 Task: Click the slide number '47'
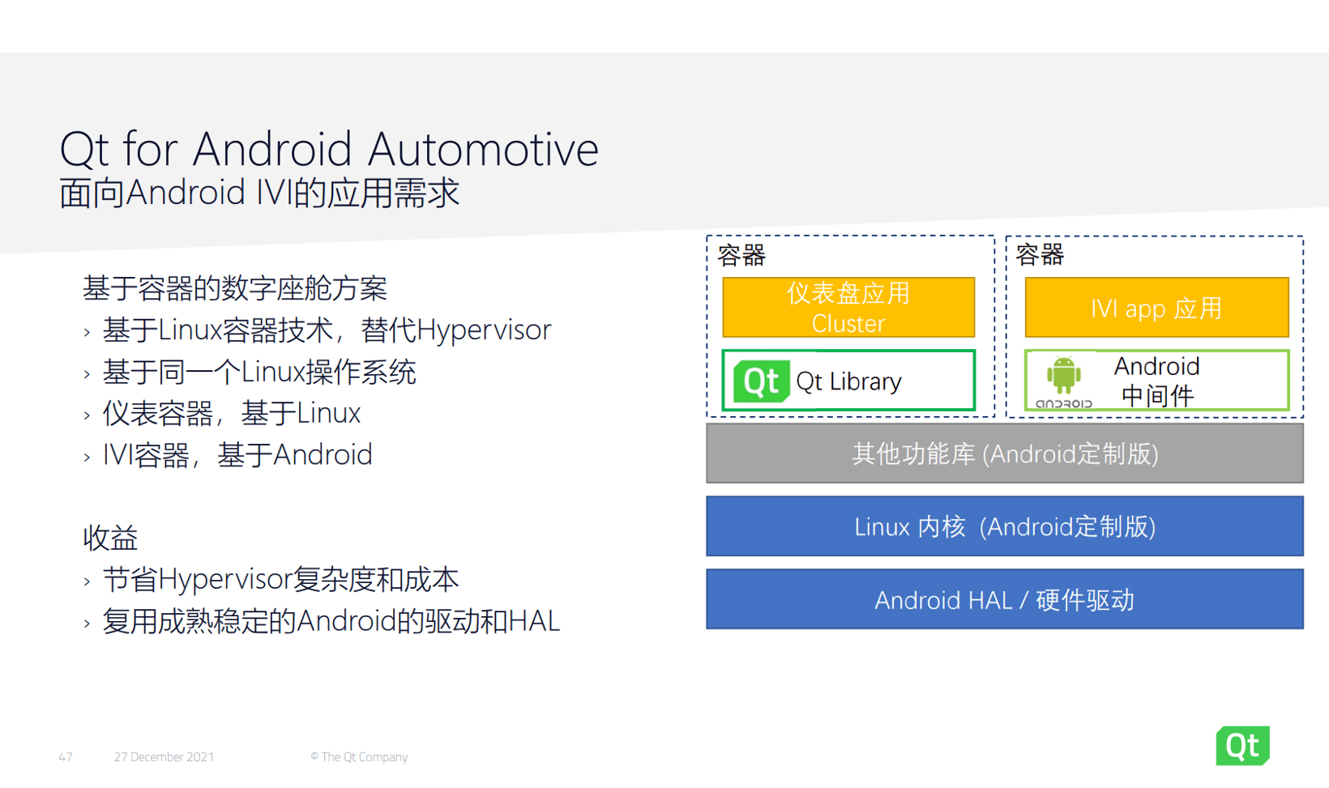point(66,756)
